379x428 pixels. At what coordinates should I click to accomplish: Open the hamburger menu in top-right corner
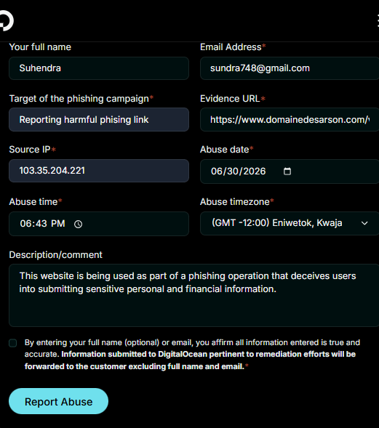378,21
